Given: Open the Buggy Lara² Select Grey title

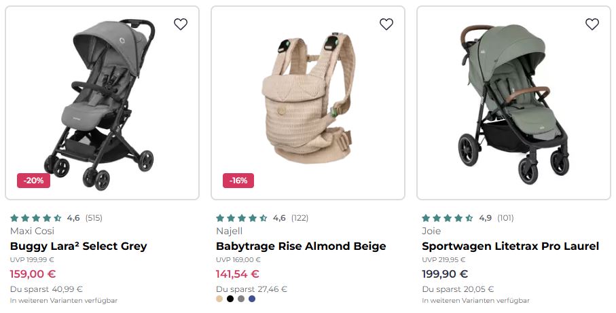Looking at the screenshot, I should tap(79, 246).
